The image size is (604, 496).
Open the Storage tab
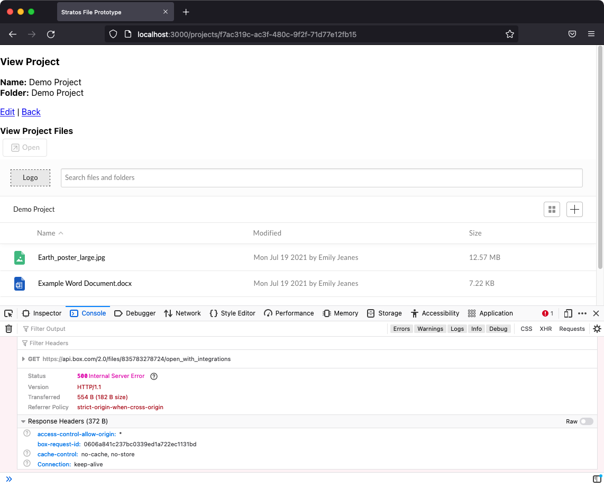point(385,314)
